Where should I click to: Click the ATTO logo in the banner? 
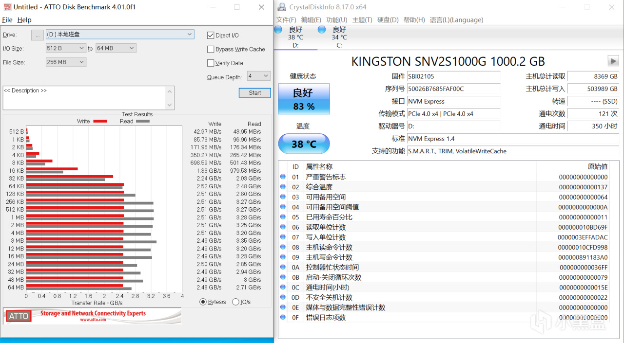[x=19, y=316]
